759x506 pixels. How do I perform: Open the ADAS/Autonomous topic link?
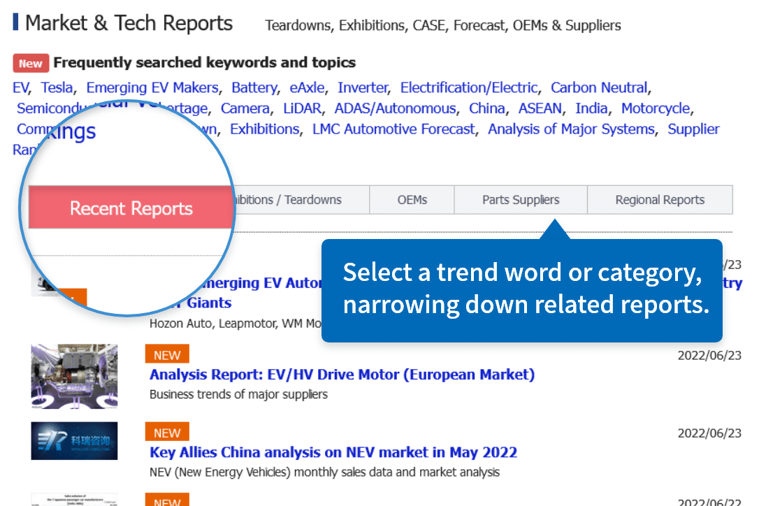coord(396,108)
